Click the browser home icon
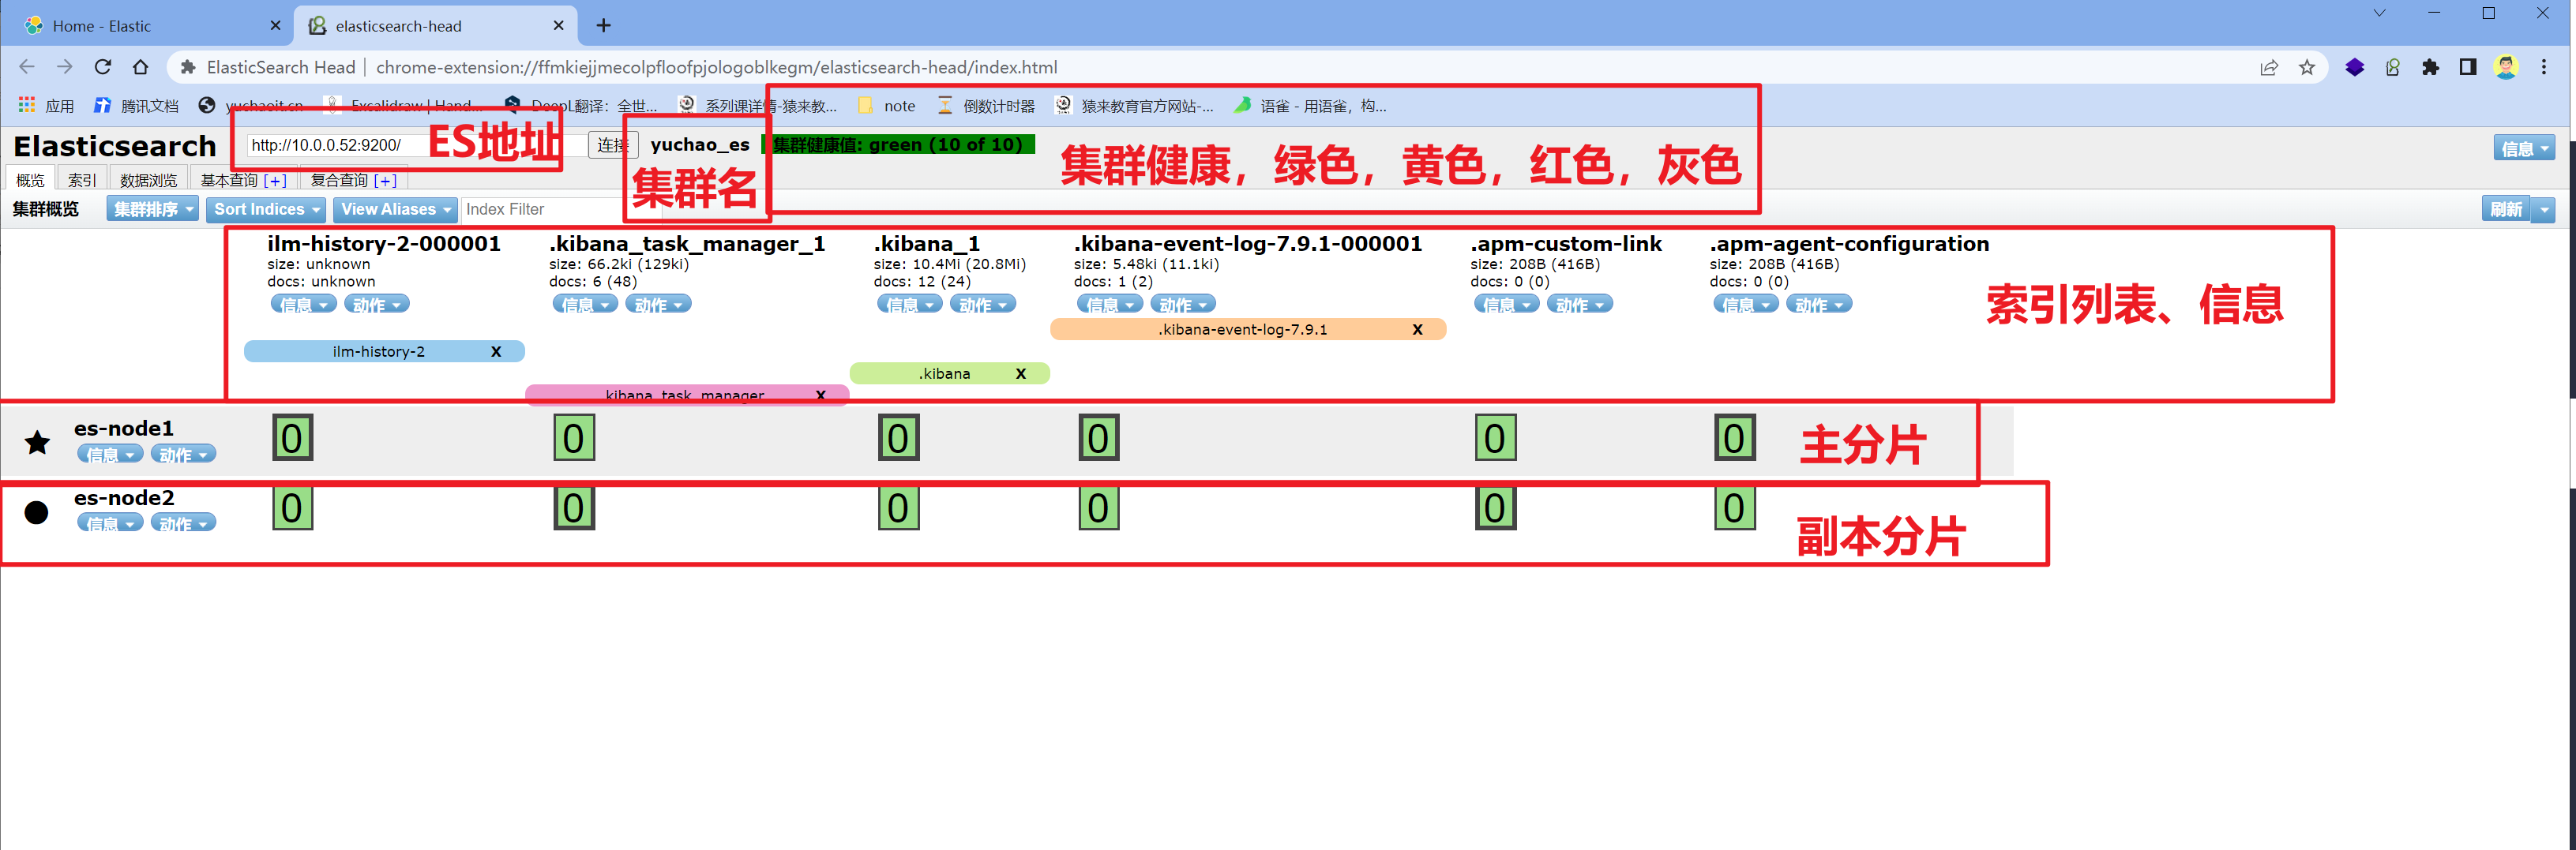This screenshot has height=850, width=2576. [x=140, y=67]
